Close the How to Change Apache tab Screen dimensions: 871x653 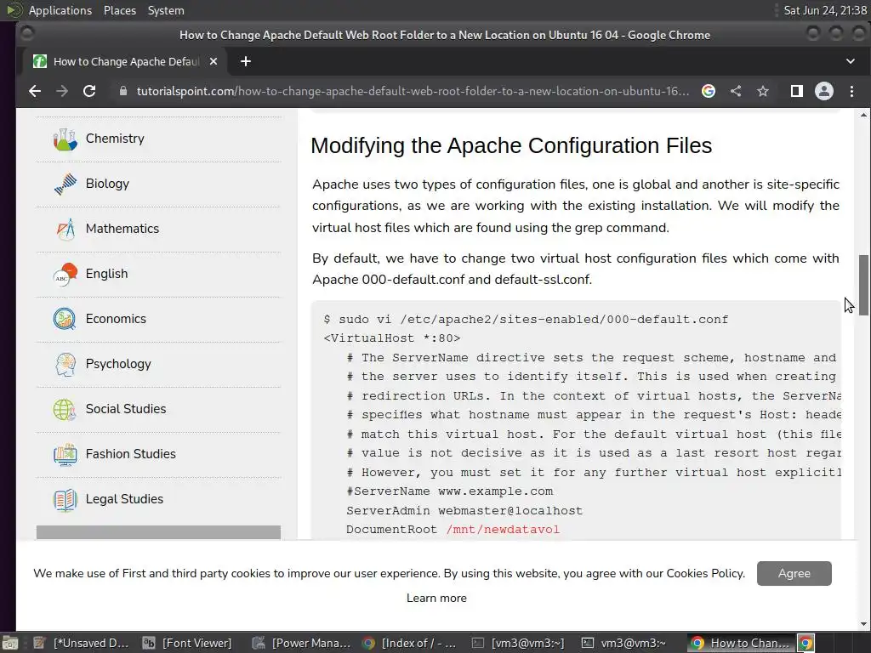pos(213,61)
